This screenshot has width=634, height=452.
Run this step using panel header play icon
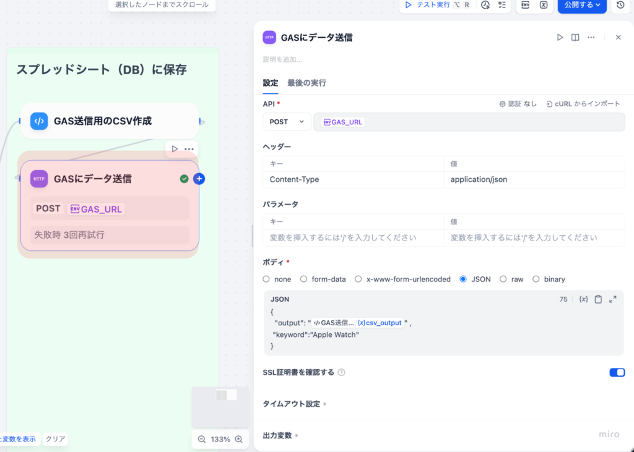(x=560, y=38)
